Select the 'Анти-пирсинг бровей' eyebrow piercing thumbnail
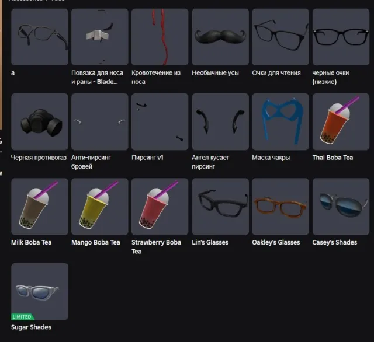This screenshot has width=374, height=342. [x=100, y=122]
